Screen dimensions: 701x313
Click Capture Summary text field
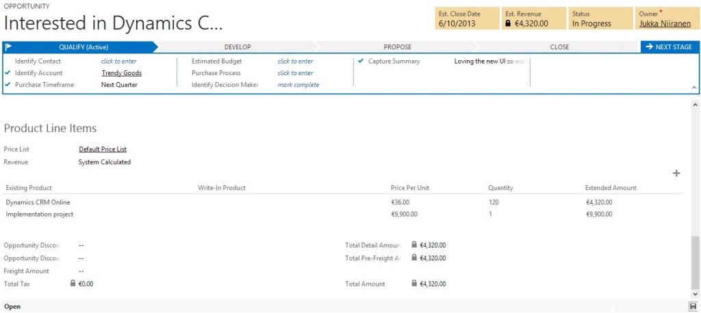[490, 62]
